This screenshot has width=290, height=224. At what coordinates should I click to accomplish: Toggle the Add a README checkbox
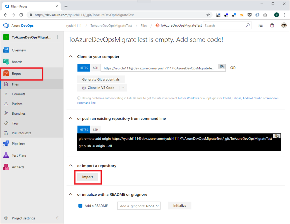(80, 206)
